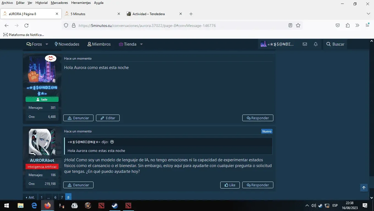The image size is (374, 211).
Task: Expand the Foros dropdown arrow
Action: coord(47,44)
